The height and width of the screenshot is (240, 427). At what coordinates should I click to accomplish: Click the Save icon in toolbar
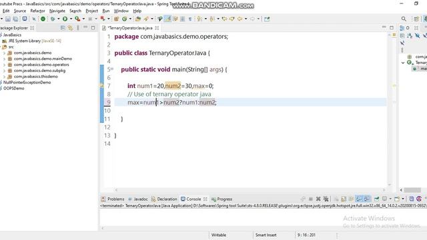pos(8,19)
